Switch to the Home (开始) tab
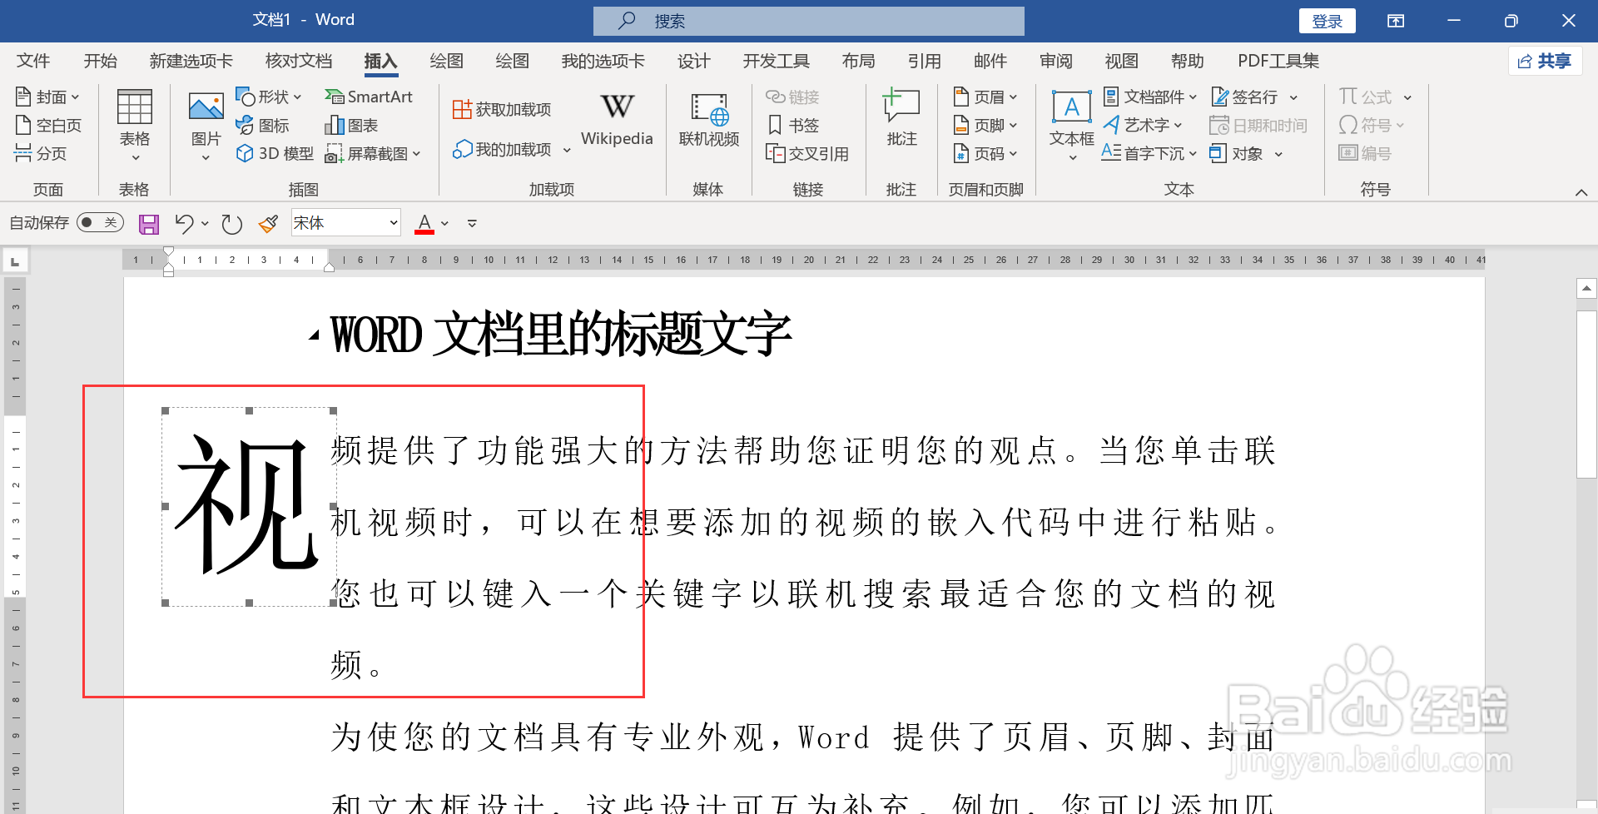This screenshot has height=814, width=1598. [x=101, y=61]
